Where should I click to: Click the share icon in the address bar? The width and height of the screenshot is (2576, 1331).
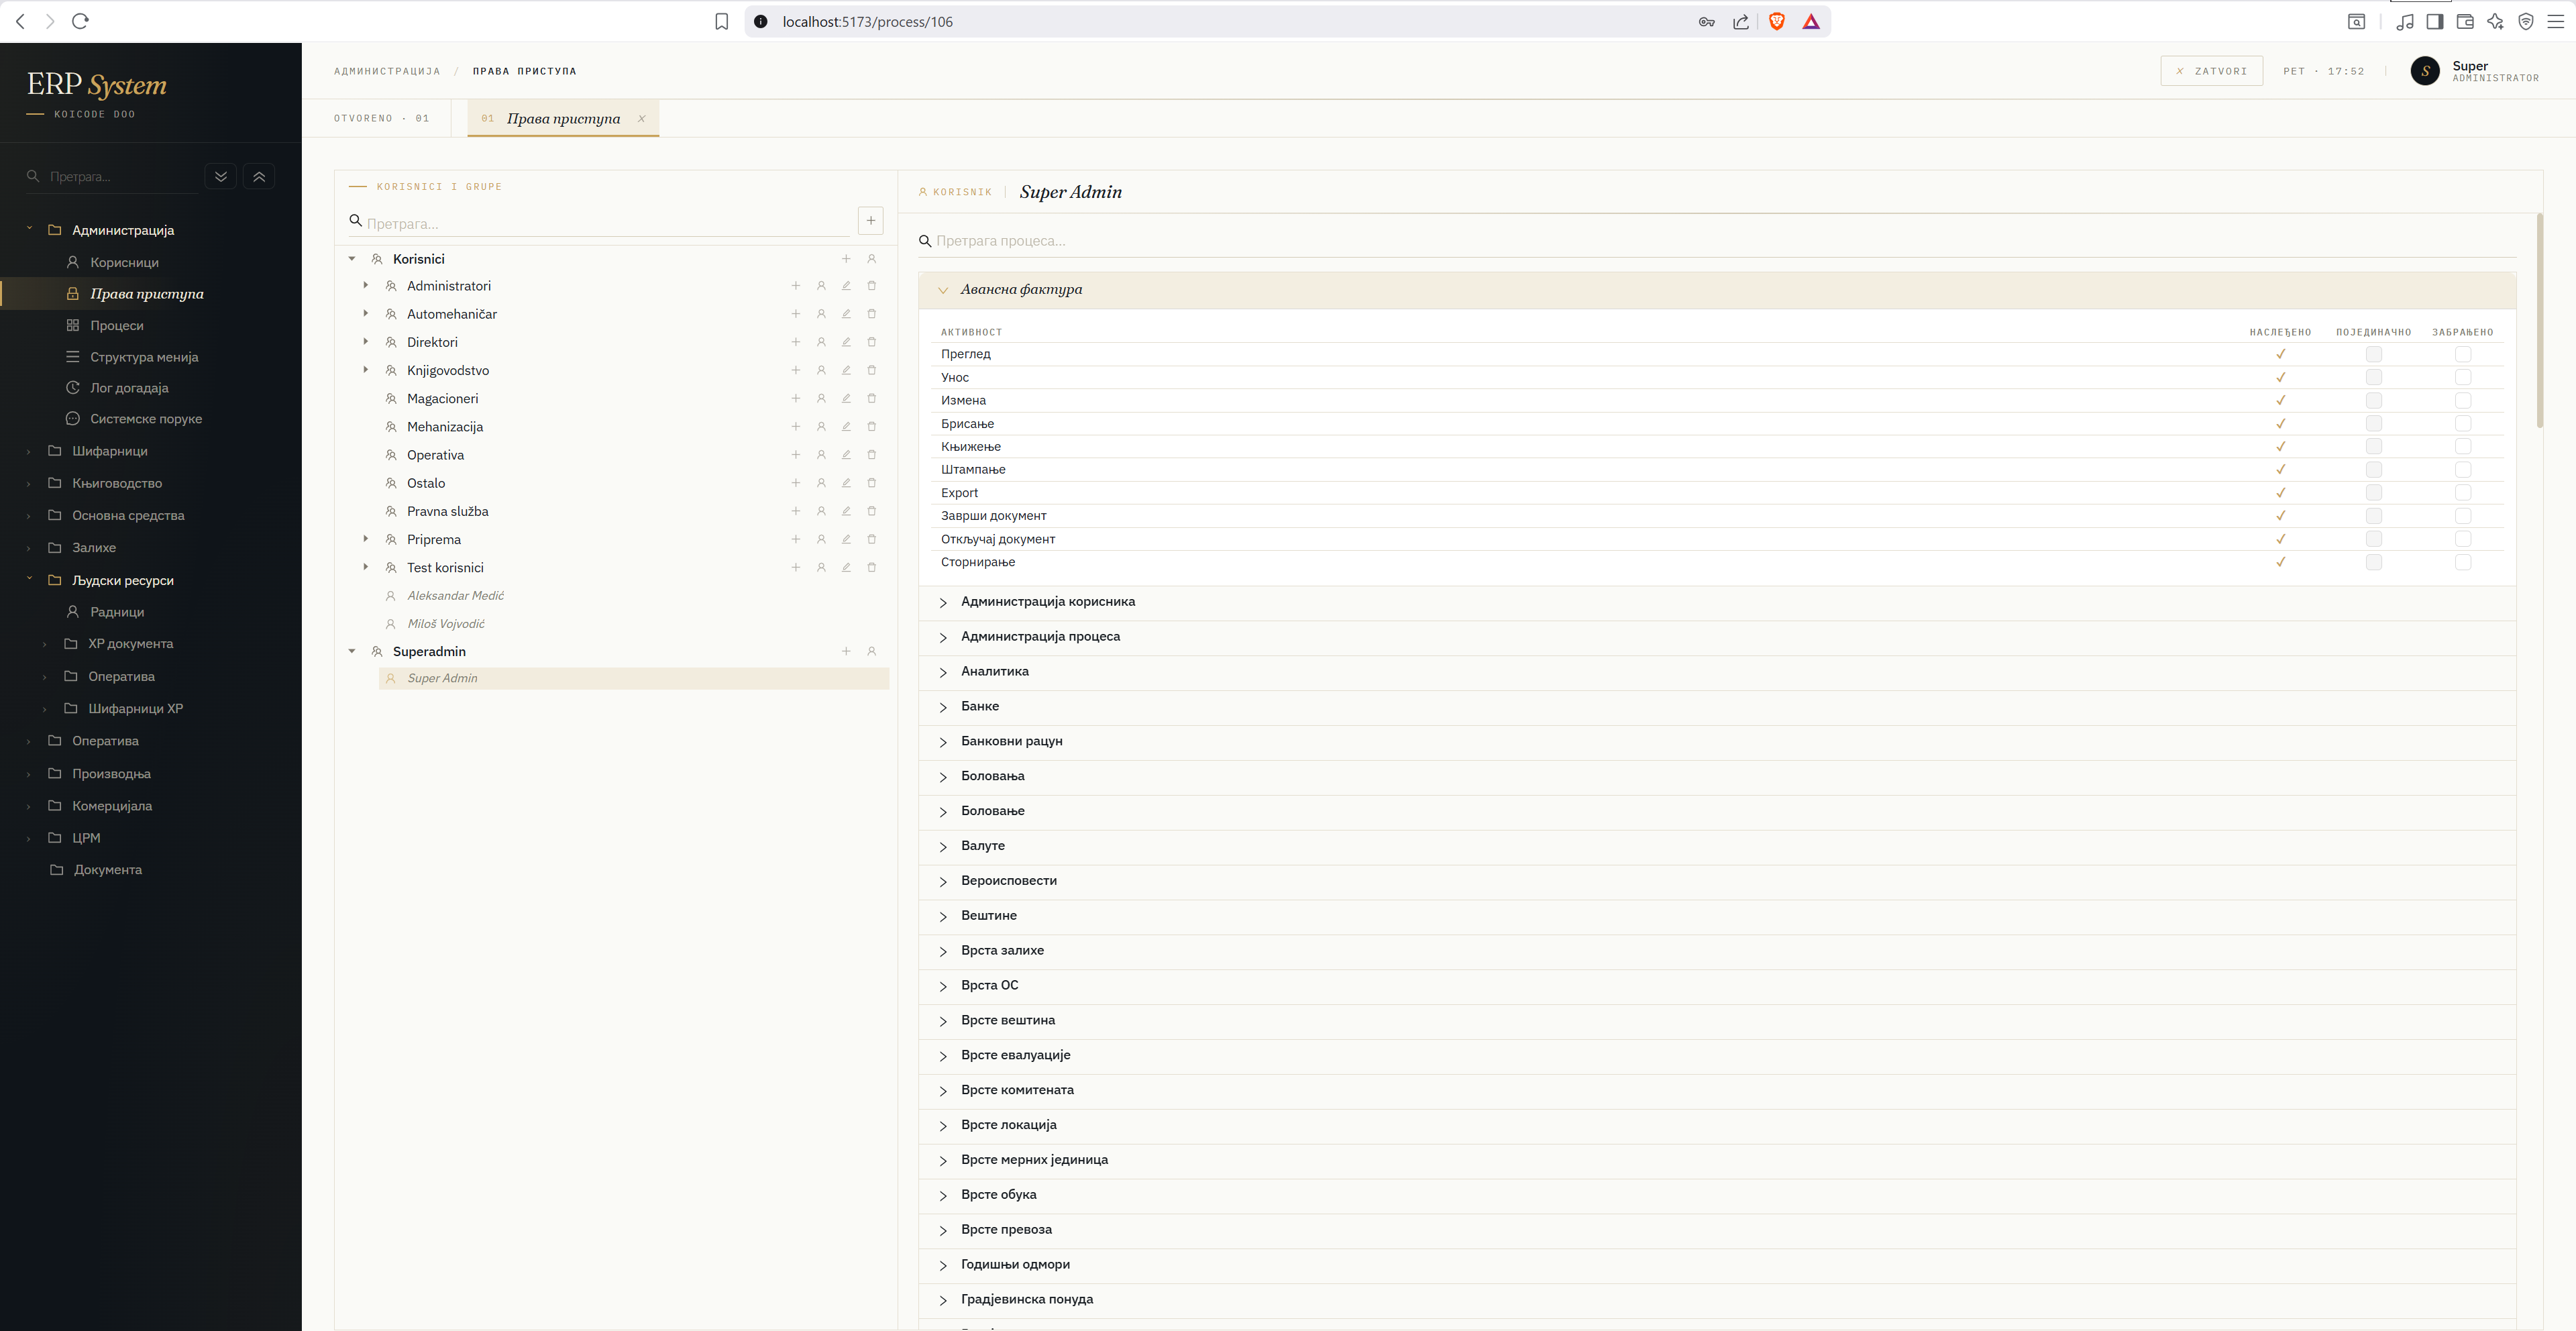coord(1741,21)
